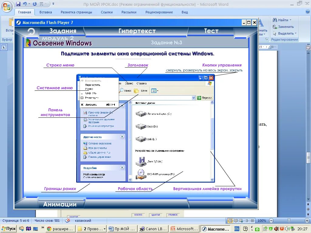Click the orange shield icon in the system tray
This screenshot has width=311, height=233.
click(x=282, y=229)
